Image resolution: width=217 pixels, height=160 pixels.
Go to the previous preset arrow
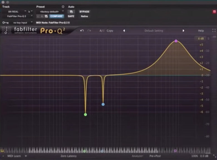(124, 30)
